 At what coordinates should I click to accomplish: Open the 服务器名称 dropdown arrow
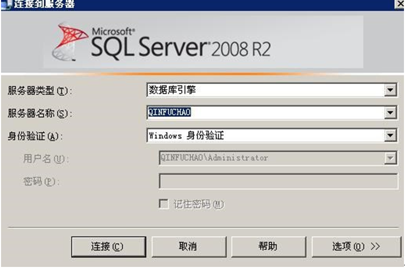[390, 113]
